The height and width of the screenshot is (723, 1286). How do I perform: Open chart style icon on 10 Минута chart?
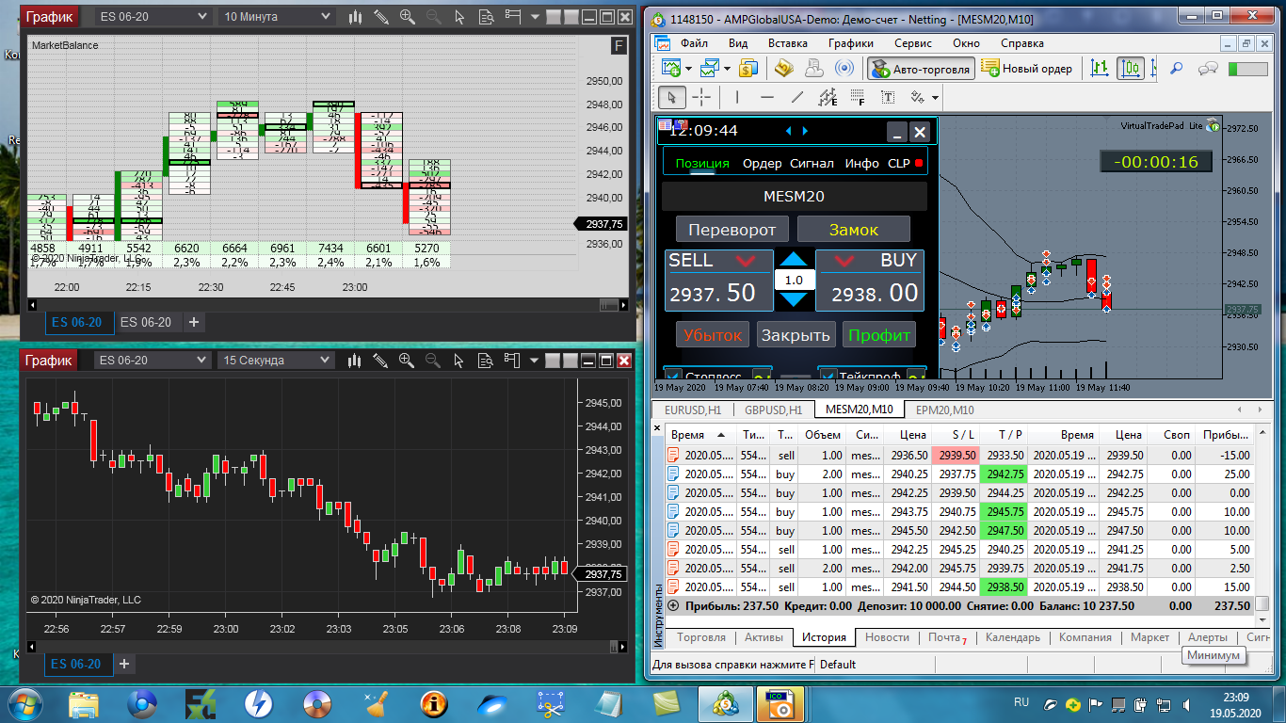click(x=356, y=17)
